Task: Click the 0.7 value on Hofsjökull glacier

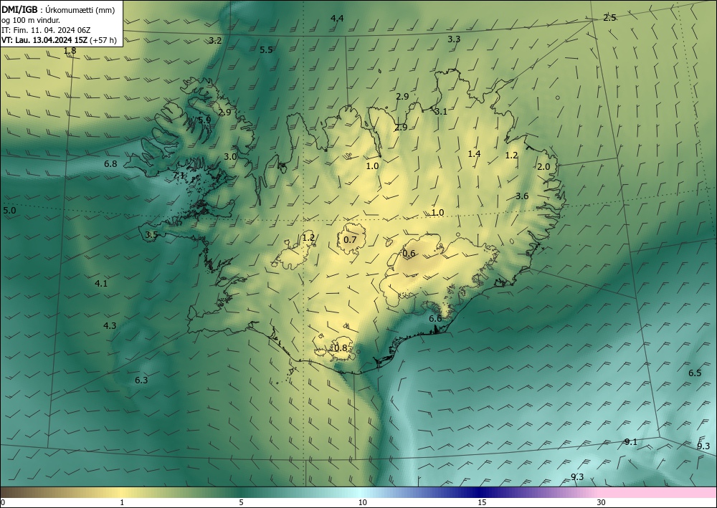Action: (x=350, y=239)
